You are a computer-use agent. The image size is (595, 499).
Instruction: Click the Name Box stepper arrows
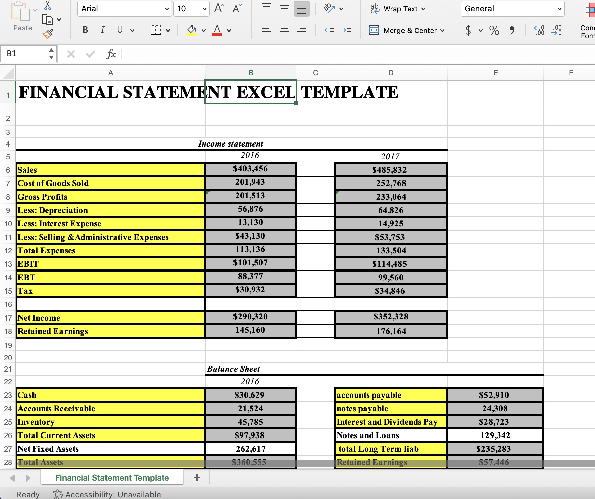(51, 54)
